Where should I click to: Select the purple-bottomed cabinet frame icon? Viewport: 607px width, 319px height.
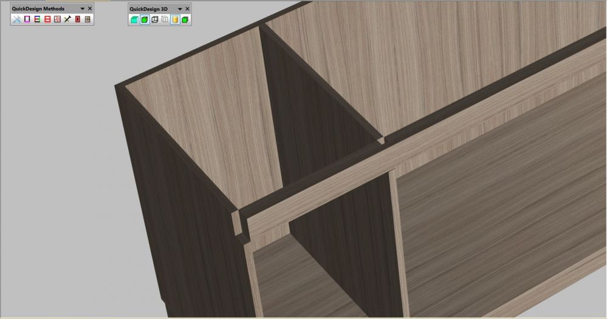click(x=27, y=19)
